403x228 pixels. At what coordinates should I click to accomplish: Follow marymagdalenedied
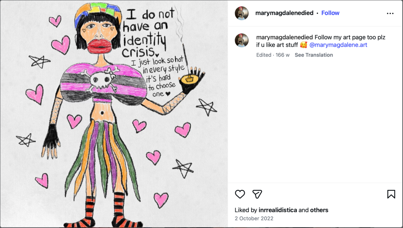tap(330, 13)
